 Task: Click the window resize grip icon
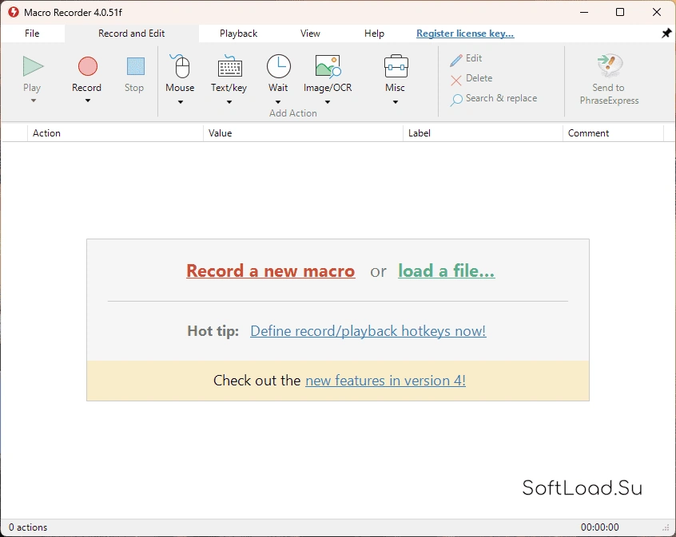coord(666,527)
